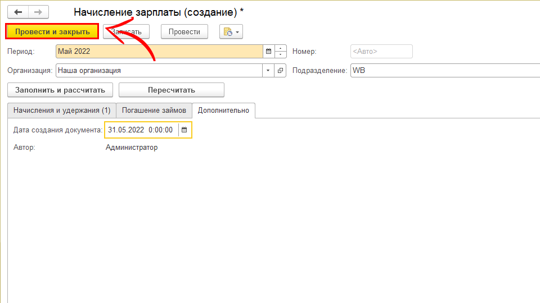Click the Номер field showing Авто

(x=381, y=52)
